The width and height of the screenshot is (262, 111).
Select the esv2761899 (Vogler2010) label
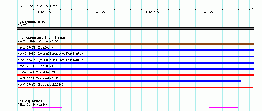[x=38, y=41]
